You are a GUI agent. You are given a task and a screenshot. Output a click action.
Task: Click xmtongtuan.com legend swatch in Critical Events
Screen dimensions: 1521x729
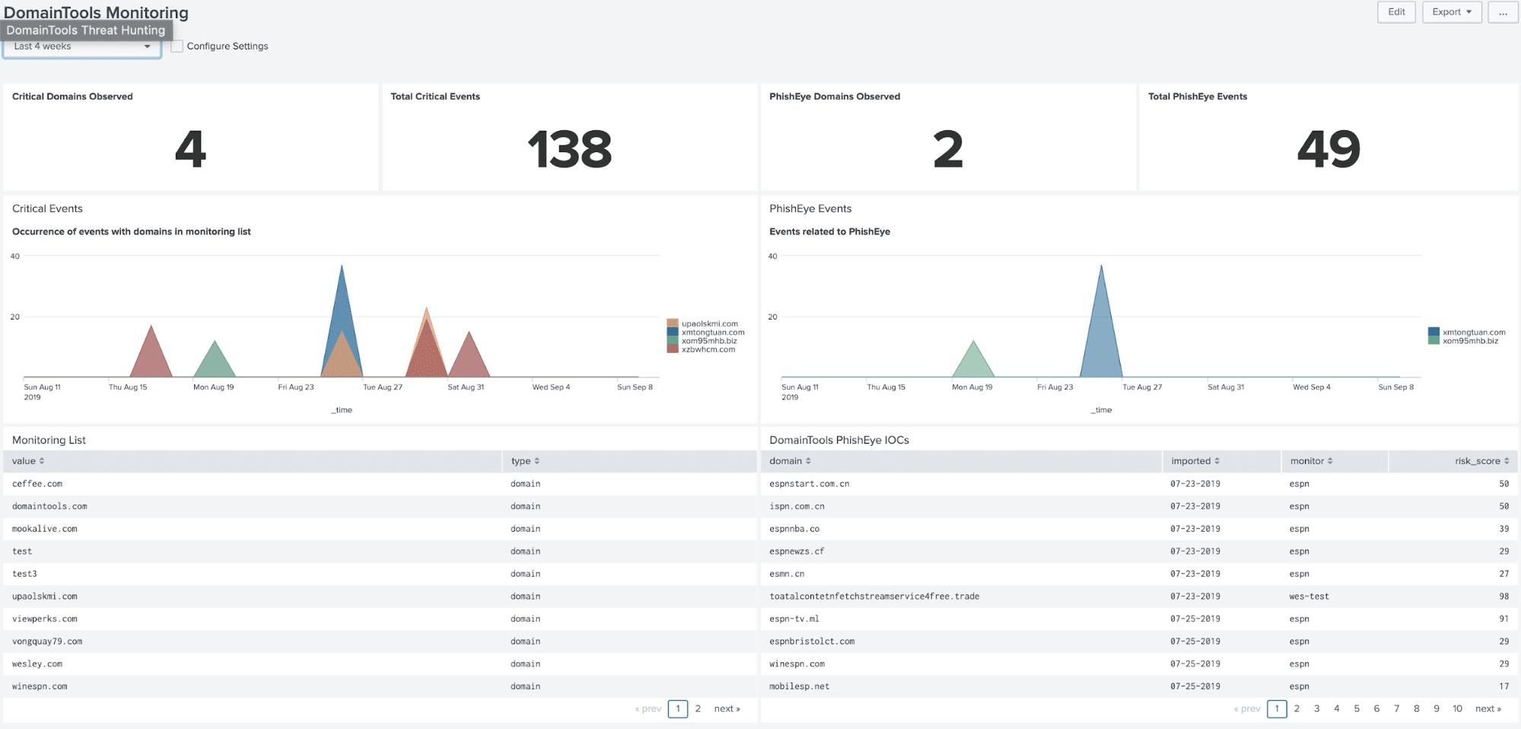[673, 333]
